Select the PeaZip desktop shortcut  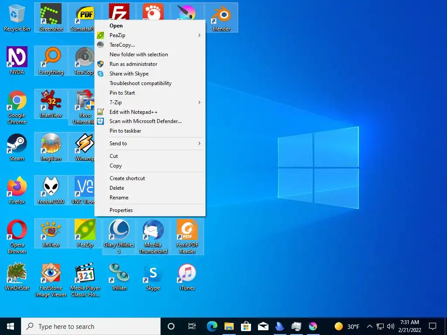pos(85,234)
